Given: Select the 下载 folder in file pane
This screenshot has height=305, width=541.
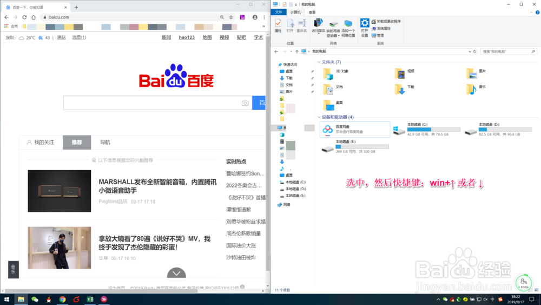Looking at the screenshot, I should click(x=404, y=90).
